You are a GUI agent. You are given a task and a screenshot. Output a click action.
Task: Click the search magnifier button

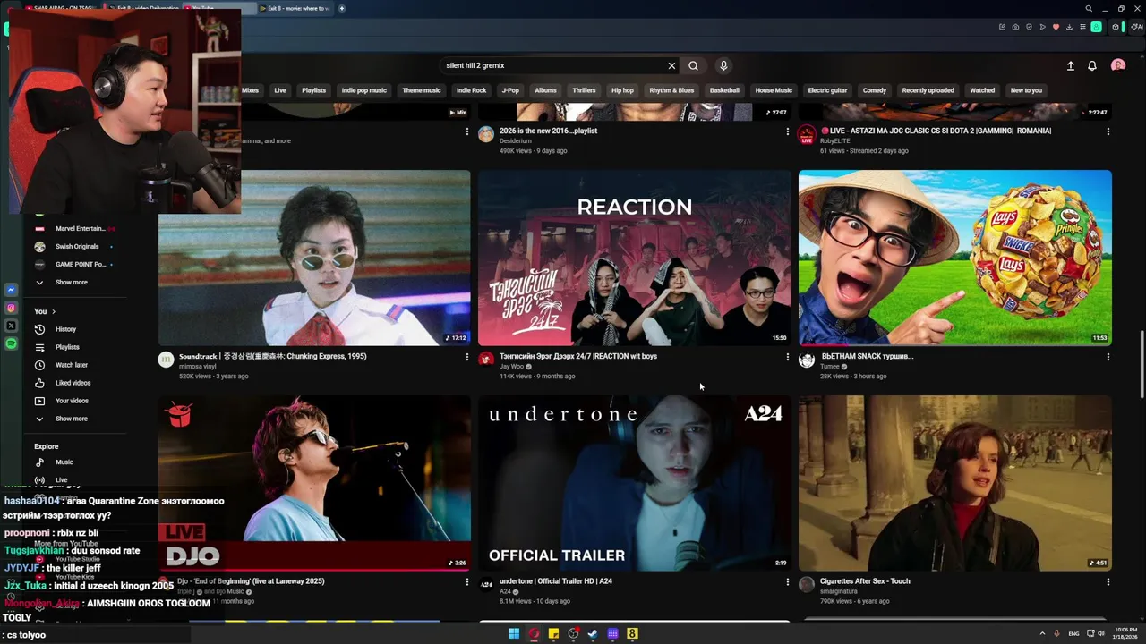point(693,65)
